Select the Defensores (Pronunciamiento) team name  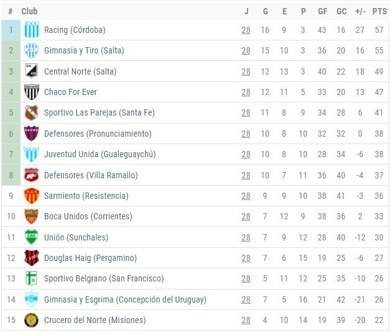[x=98, y=134]
